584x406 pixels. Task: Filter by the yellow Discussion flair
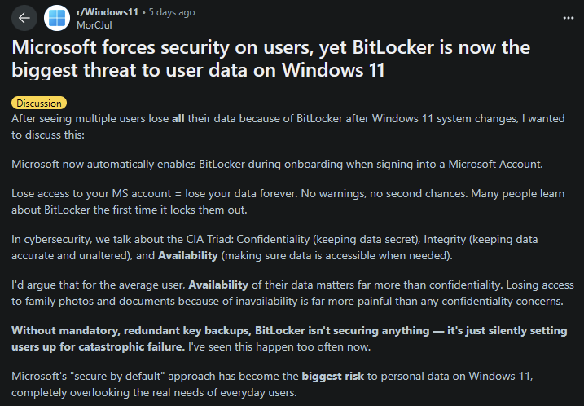[39, 104]
